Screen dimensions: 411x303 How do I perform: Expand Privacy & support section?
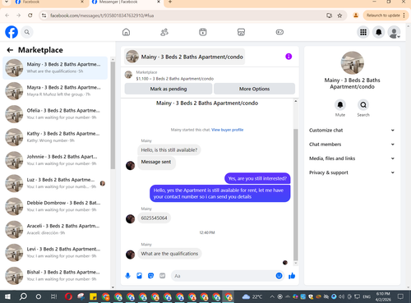click(x=352, y=172)
